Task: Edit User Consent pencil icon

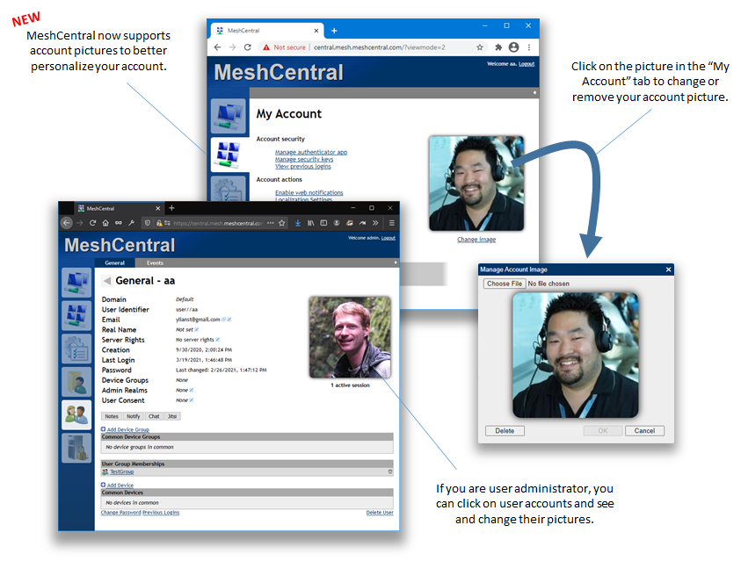Action: [x=192, y=400]
